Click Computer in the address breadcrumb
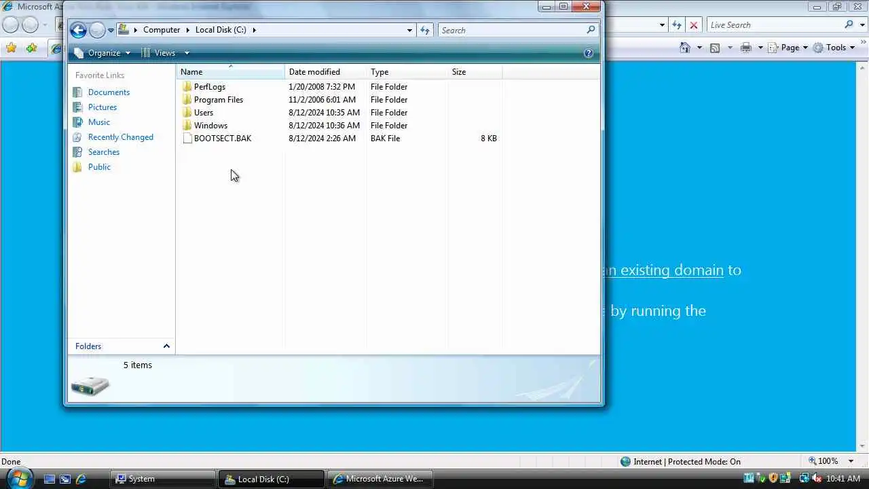Viewport: 869px width, 489px height. coord(162,30)
